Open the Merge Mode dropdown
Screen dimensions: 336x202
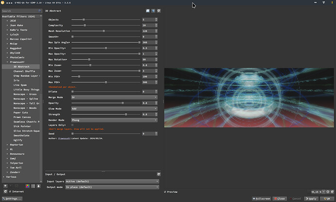click(114, 97)
